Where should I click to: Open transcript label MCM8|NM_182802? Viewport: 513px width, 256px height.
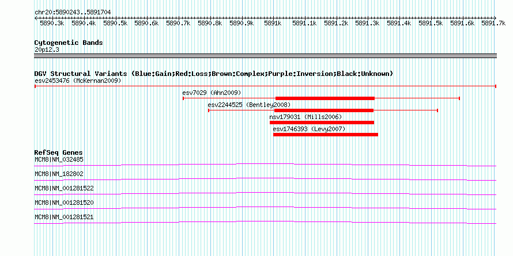(x=59, y=174)
